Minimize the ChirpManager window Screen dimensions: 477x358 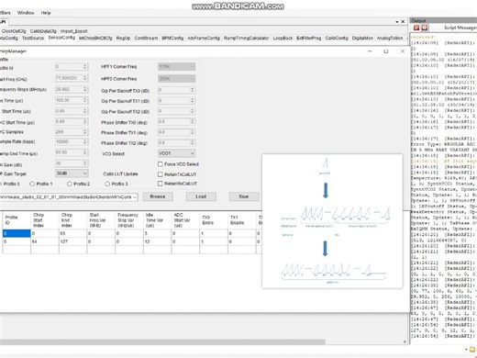(370, 51)
